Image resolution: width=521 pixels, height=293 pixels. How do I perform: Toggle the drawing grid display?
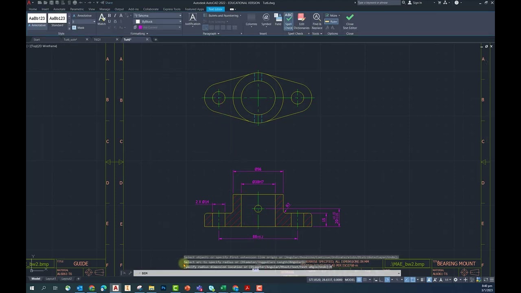pyautogui.click(x=359, y=280)
